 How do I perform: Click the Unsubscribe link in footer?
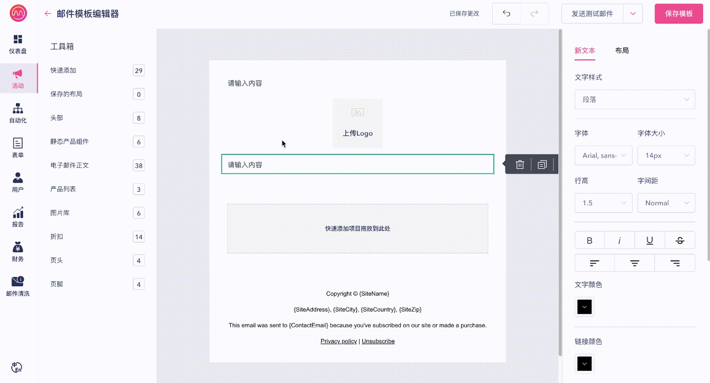[378, 341]
